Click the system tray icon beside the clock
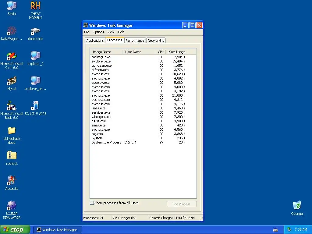 [289, 230]
